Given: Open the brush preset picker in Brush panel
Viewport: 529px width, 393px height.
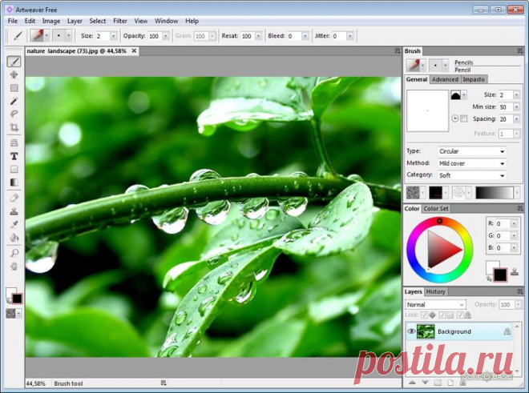Looking at the screenshot, I should [416, 65].
